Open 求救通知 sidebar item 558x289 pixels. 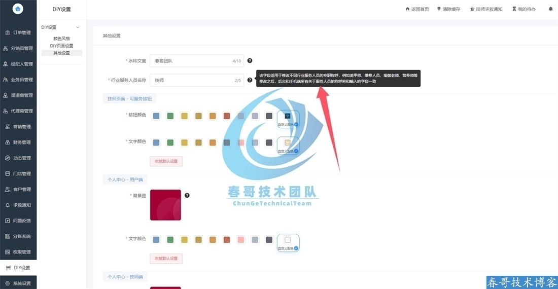[18, 205]
